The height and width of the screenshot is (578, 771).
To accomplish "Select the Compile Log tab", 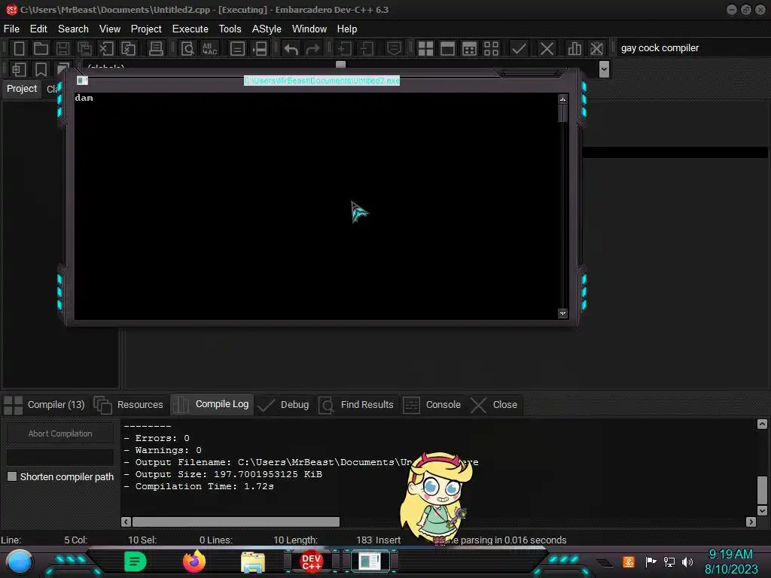I will tap(212, 404).
